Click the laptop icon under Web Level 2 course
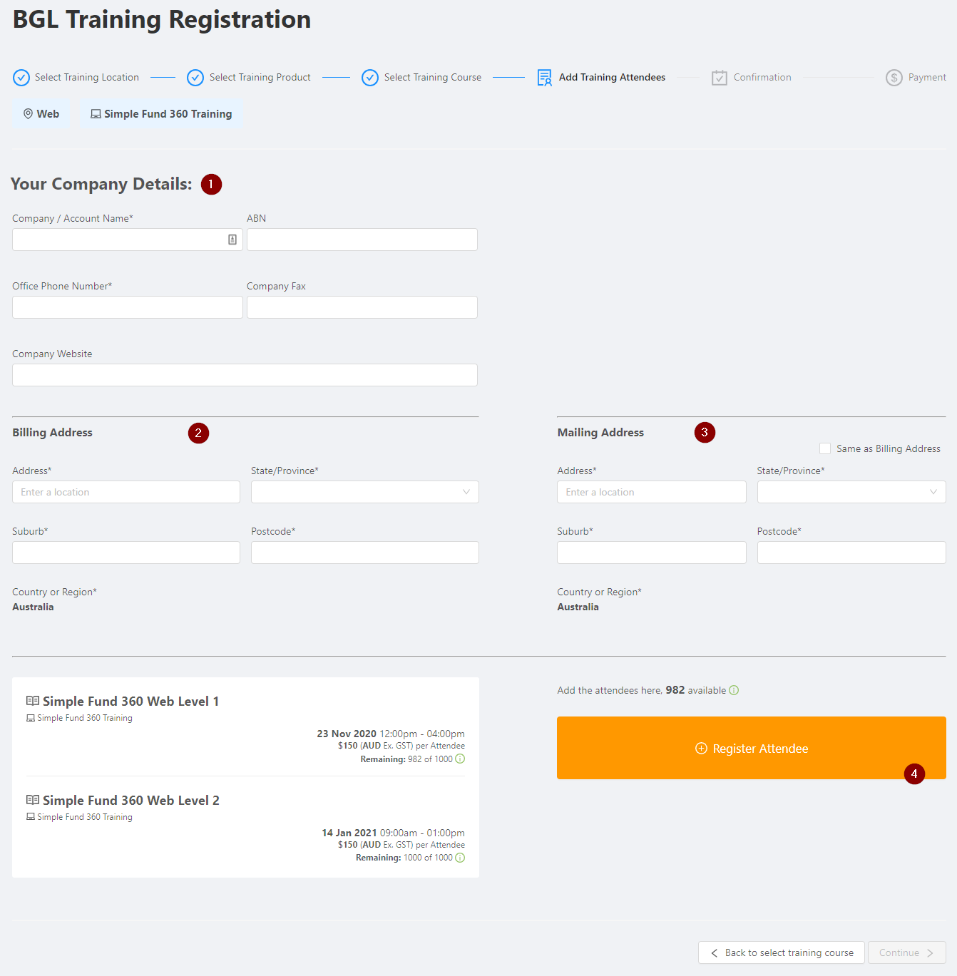 [31, 817]
